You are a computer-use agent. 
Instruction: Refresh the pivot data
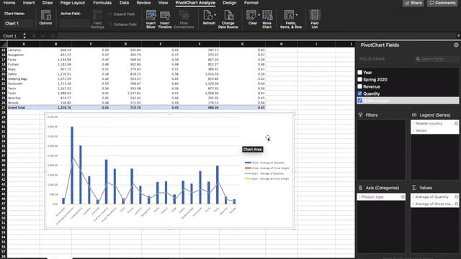208,17
